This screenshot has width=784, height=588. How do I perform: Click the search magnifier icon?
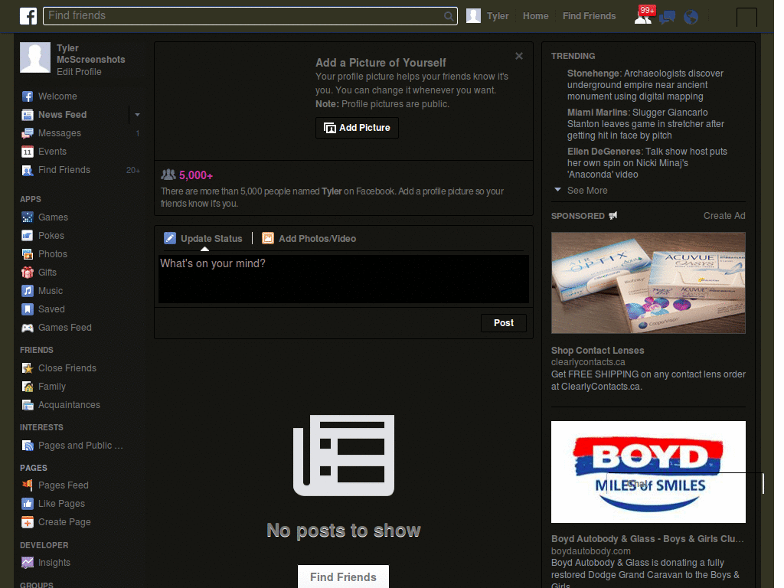pos(449,17)
